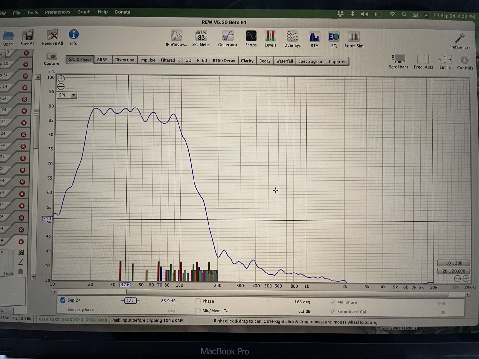Open the File menu

pos(17,13)
